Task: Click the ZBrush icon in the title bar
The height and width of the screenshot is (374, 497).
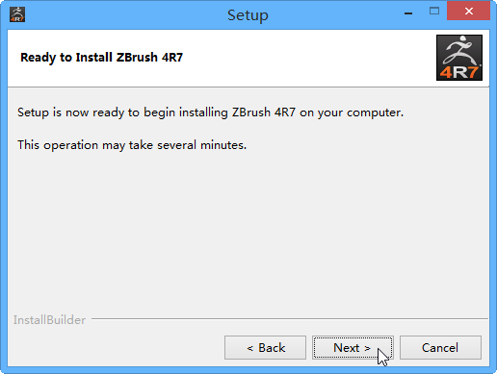Action: point(17,14)
